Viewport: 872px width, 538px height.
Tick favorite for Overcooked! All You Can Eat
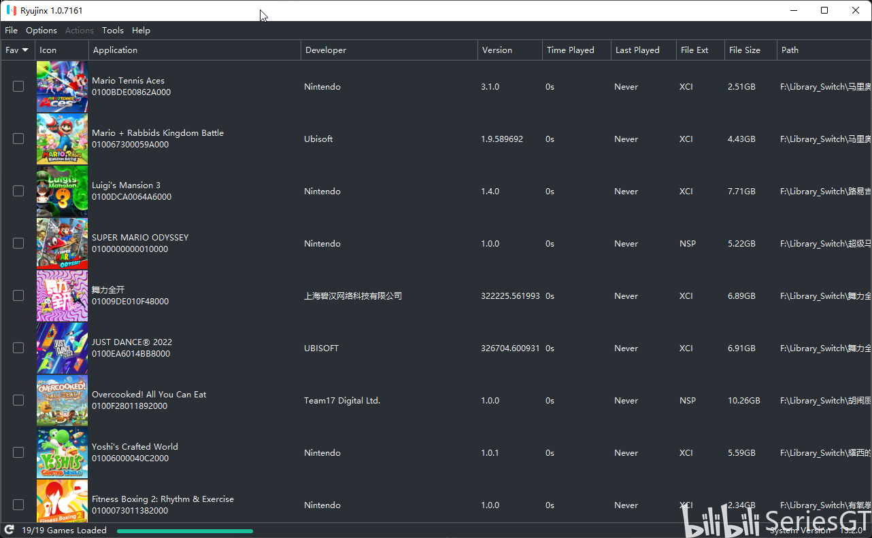(18, 400)
